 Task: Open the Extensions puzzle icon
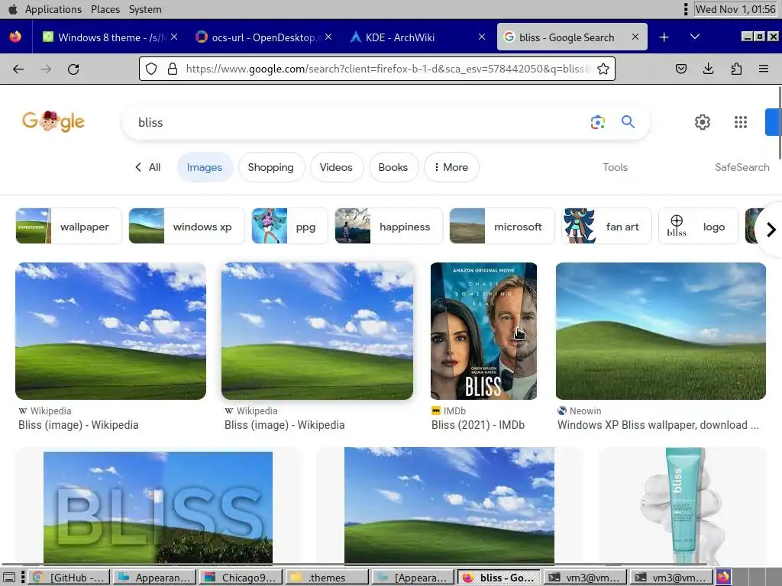coord(736,69)
